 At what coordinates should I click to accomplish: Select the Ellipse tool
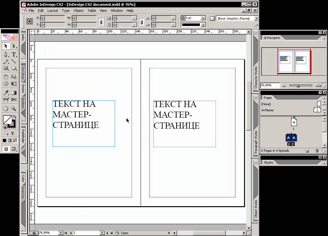tap(14, 68)
